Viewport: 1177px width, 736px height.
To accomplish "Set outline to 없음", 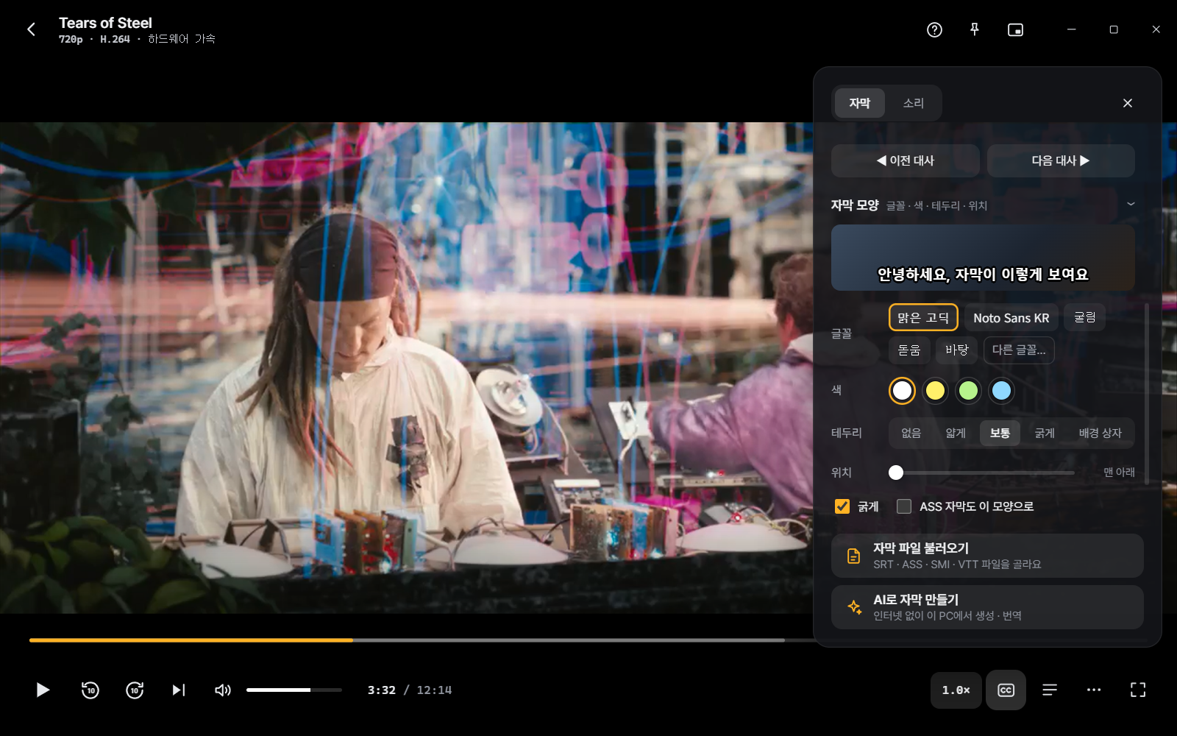I will (911, 433).
